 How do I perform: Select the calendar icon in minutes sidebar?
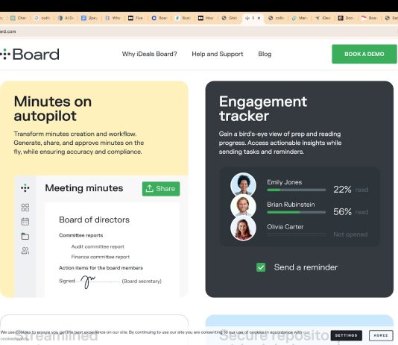tap(25, 222)
